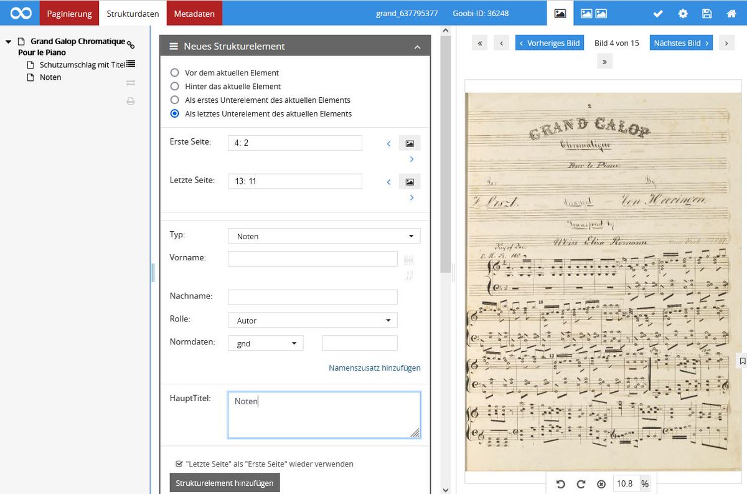Image resolution: width=747 pixels, height=494 pixels.
Task: Click Namenszusatz hinzufügen link
Action: 375,368
